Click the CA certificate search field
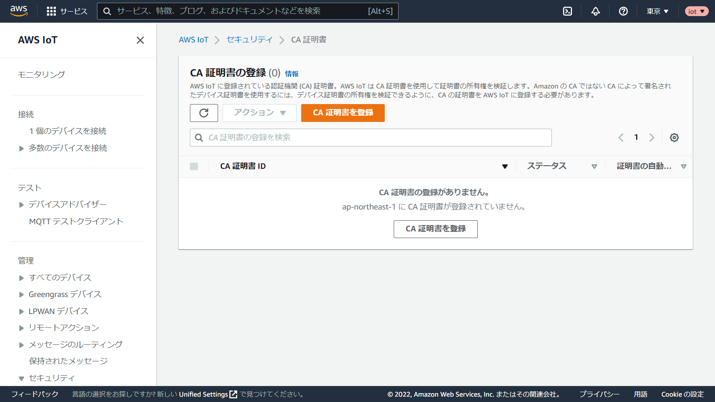 coord(371,138)
